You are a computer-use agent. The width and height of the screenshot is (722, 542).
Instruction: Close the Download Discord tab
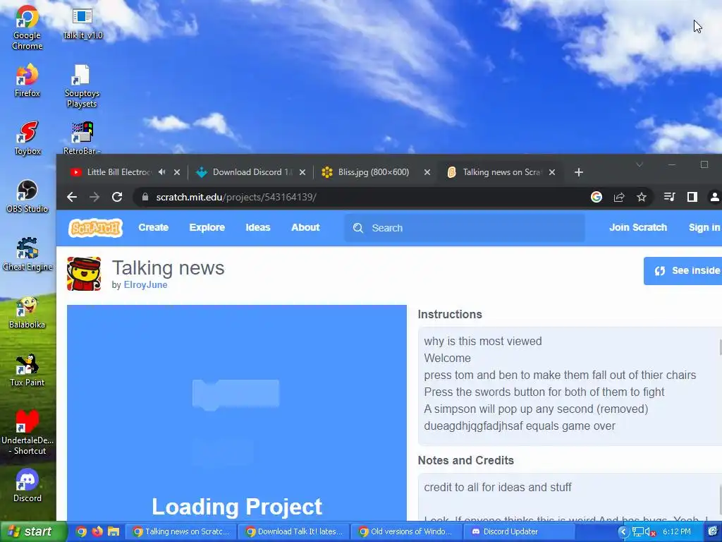(302, 172)
